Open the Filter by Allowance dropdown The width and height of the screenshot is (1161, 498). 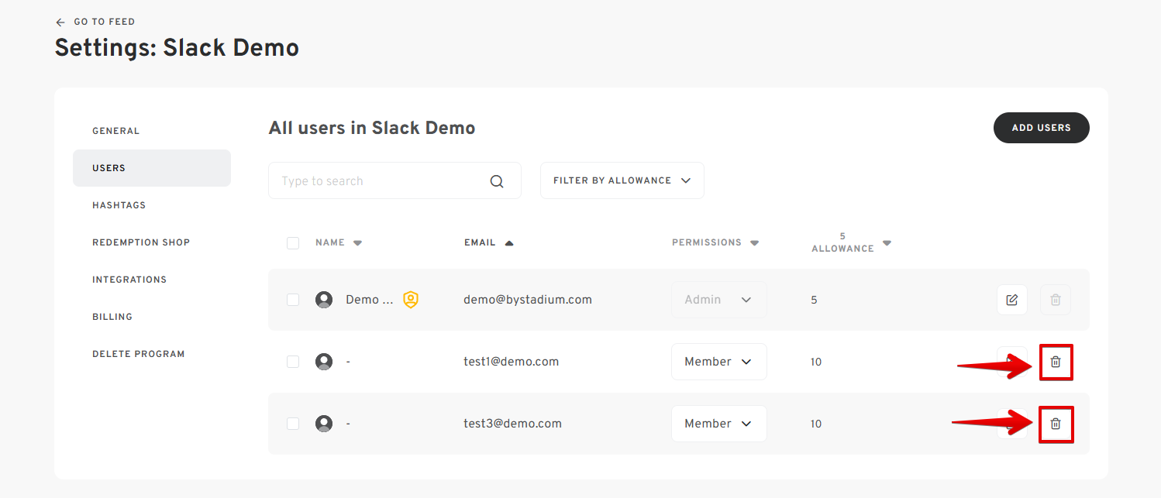click(622, 180)
